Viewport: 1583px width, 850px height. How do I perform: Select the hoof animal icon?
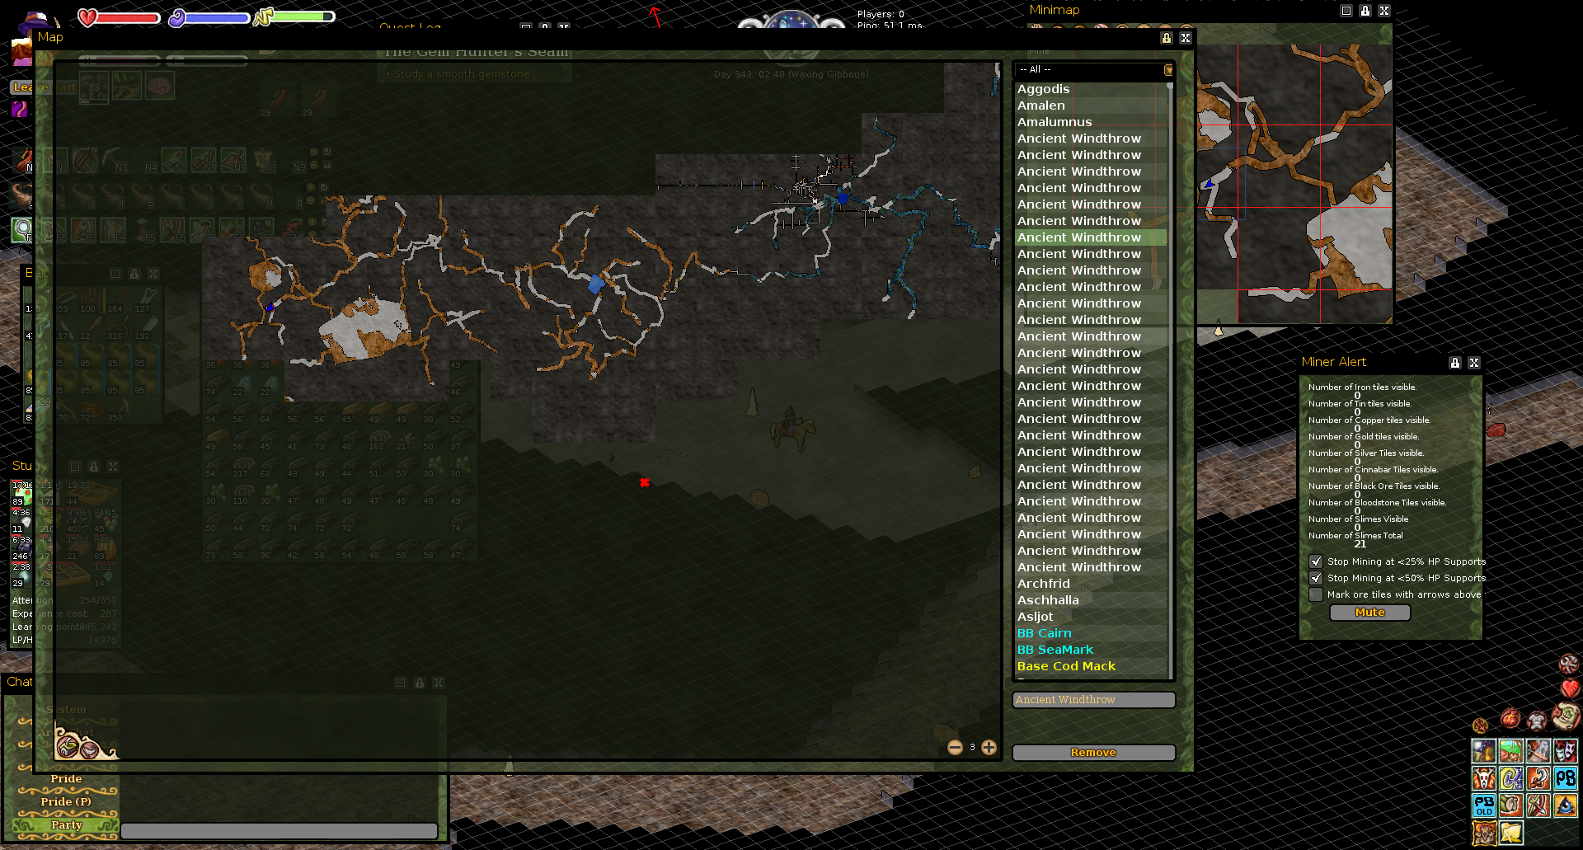point(1511,805)
